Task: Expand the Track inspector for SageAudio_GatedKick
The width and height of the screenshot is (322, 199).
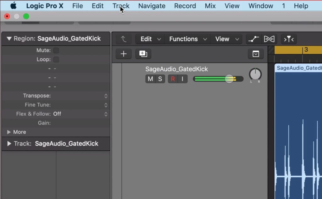Action: coord(9,144)
